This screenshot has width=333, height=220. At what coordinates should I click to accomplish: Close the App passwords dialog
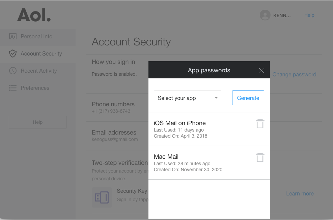262,71
